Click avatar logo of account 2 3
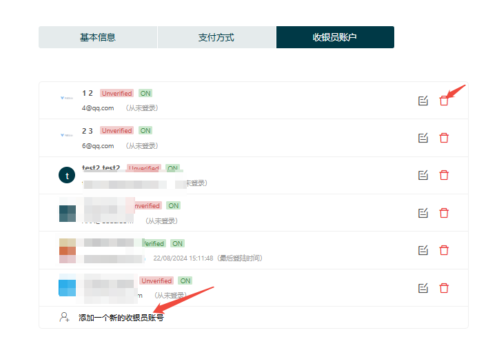488x348 pixels. tap(67, 135)
